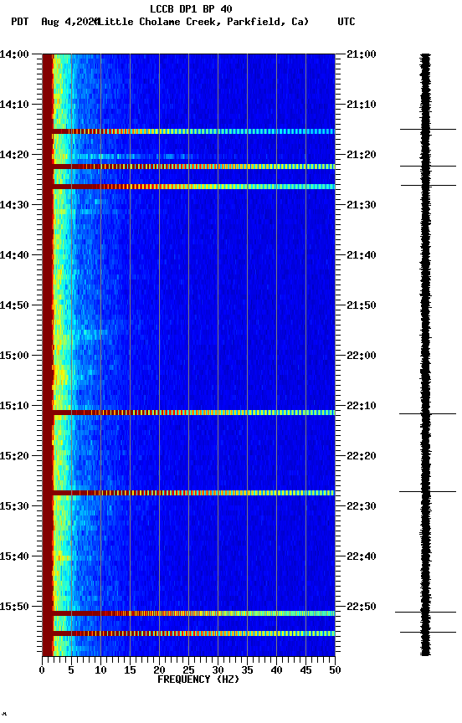This screenshot has width=462, height=723.
Task: Select the broadband event band near 15:51
Action: coord(188,613)
